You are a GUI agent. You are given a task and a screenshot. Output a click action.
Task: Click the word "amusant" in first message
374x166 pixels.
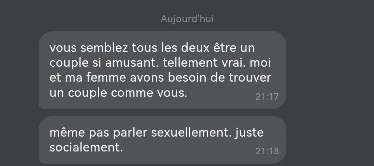tap(132, 63)
